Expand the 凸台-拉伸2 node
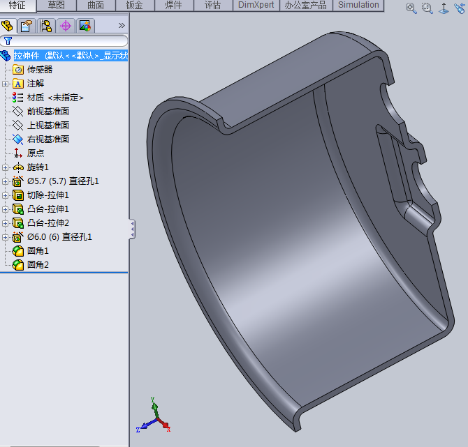 [5, 223]
